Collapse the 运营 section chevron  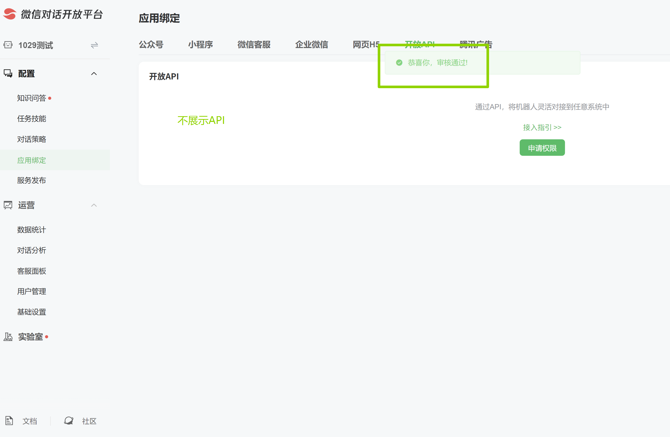[94, 205]
